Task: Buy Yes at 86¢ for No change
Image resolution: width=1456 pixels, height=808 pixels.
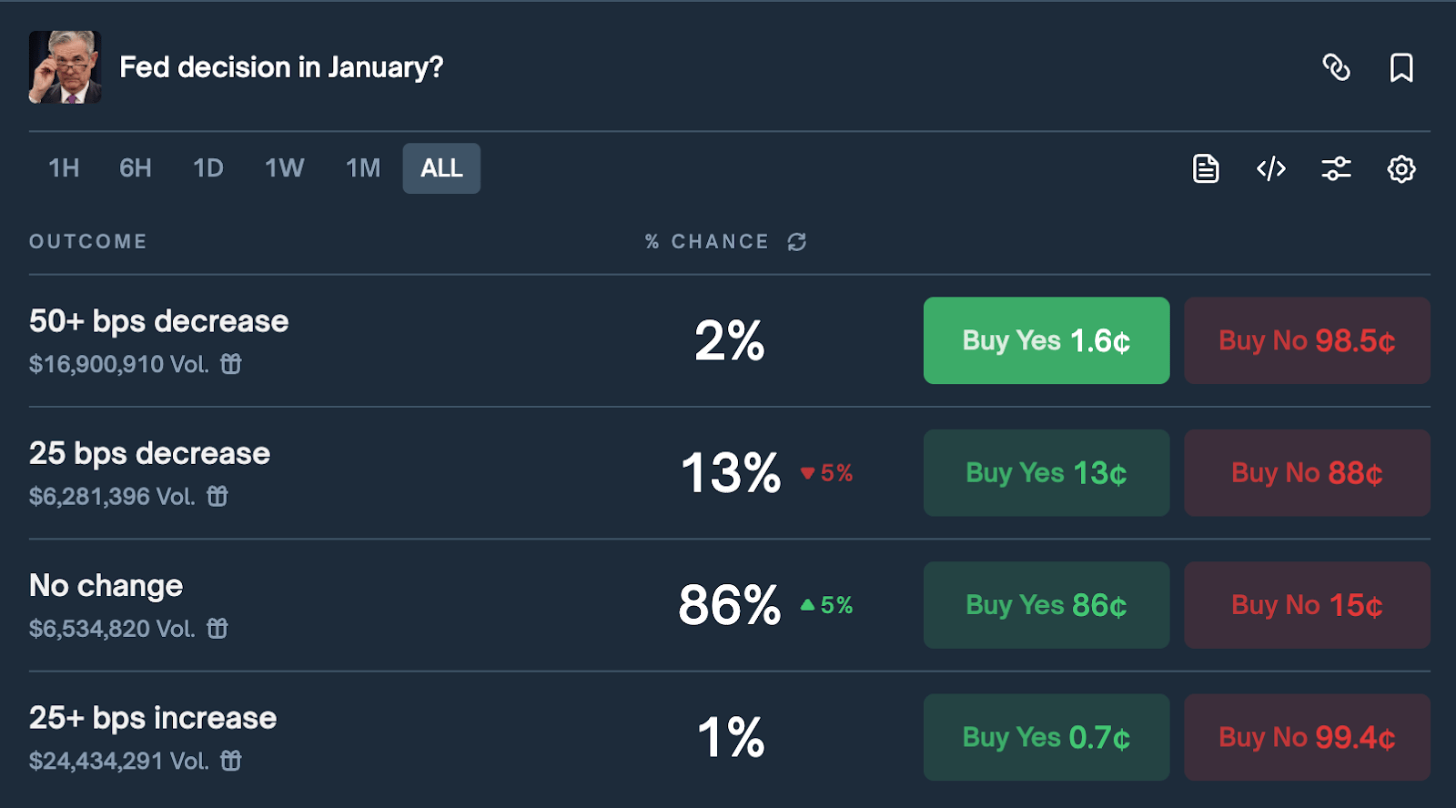Action: click(1046, 605)
